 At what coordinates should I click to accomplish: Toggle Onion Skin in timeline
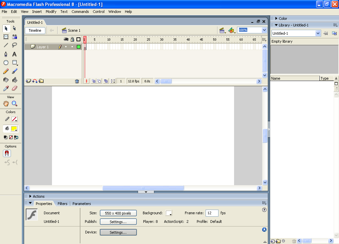[x=94, y=81]
